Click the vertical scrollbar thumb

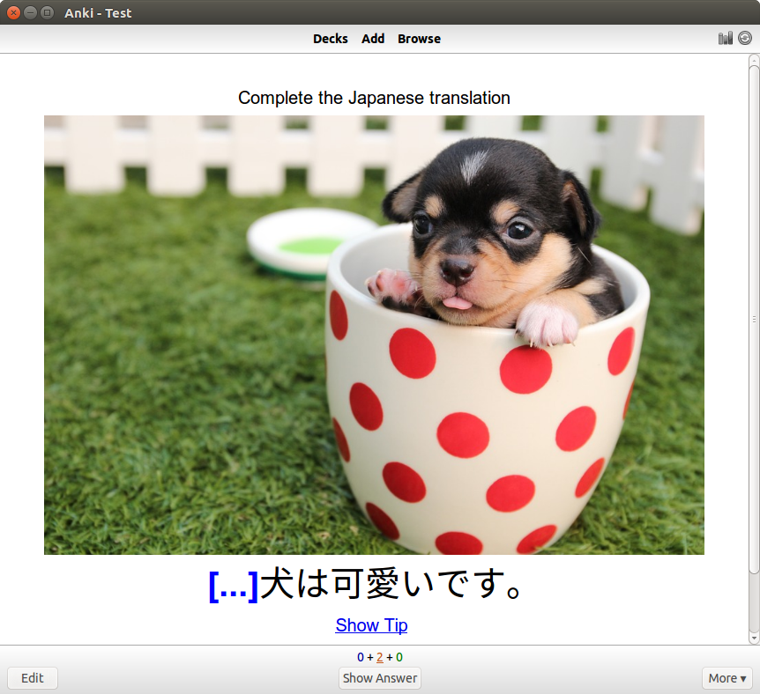pyautogui.click(x=754, y=320)
